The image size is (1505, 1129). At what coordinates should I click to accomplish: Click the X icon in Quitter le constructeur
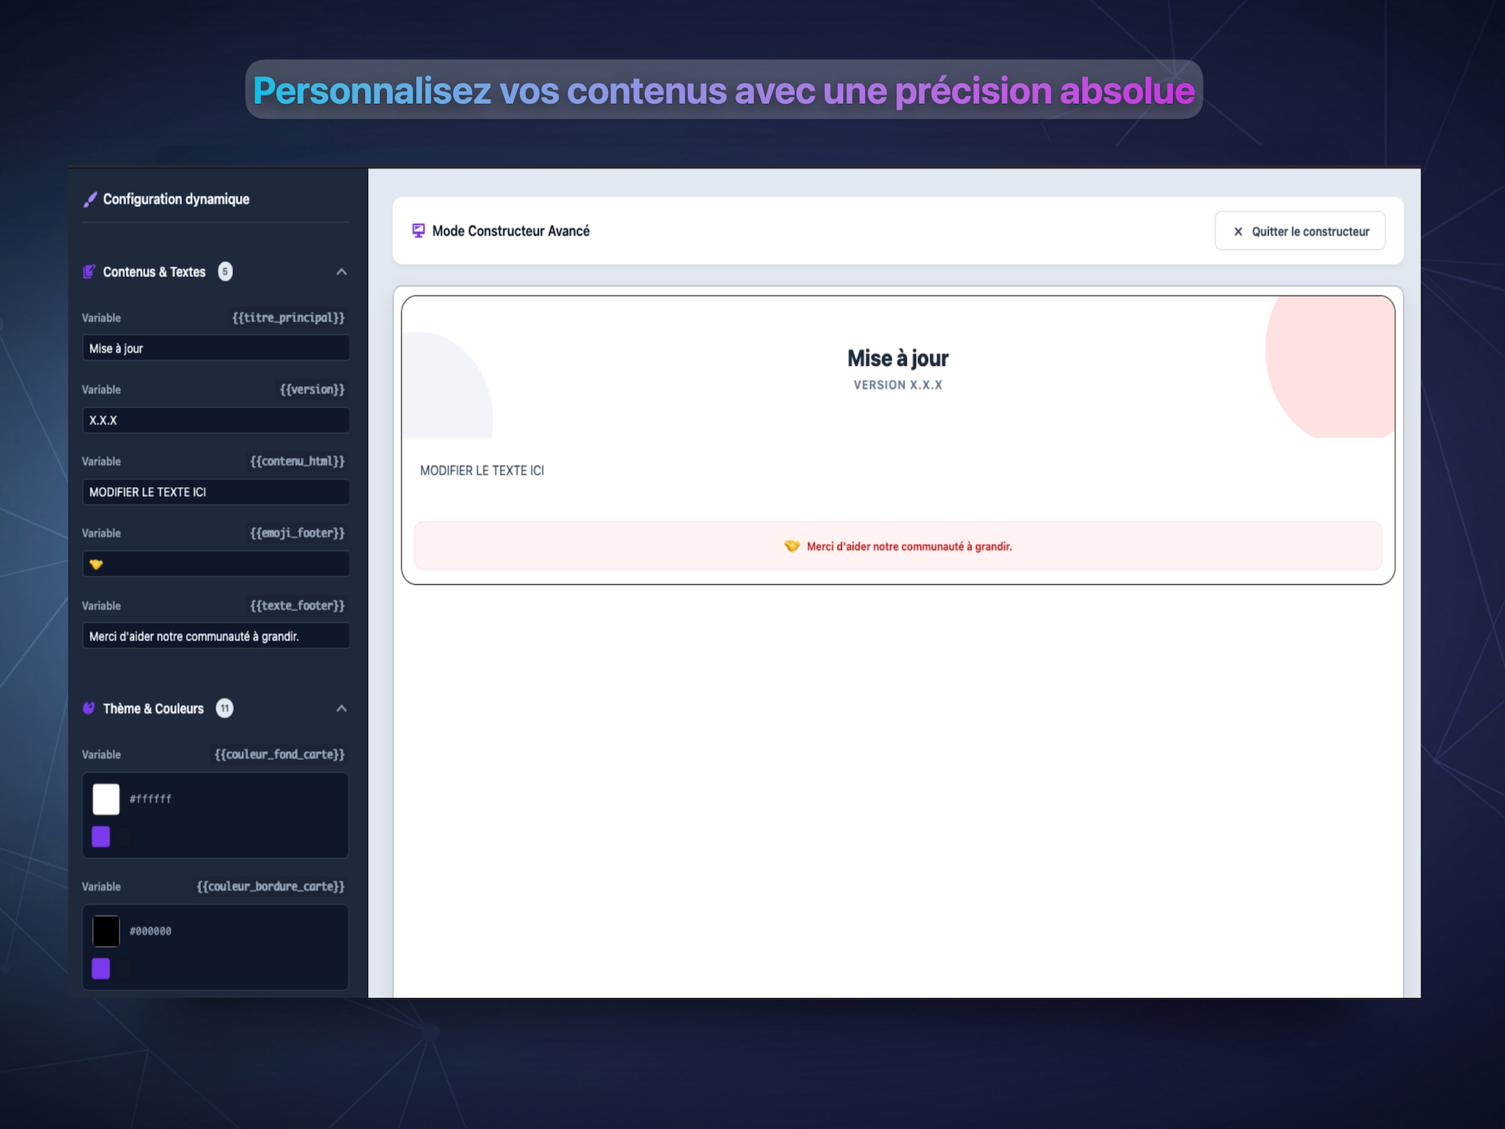coord(1238,232)
